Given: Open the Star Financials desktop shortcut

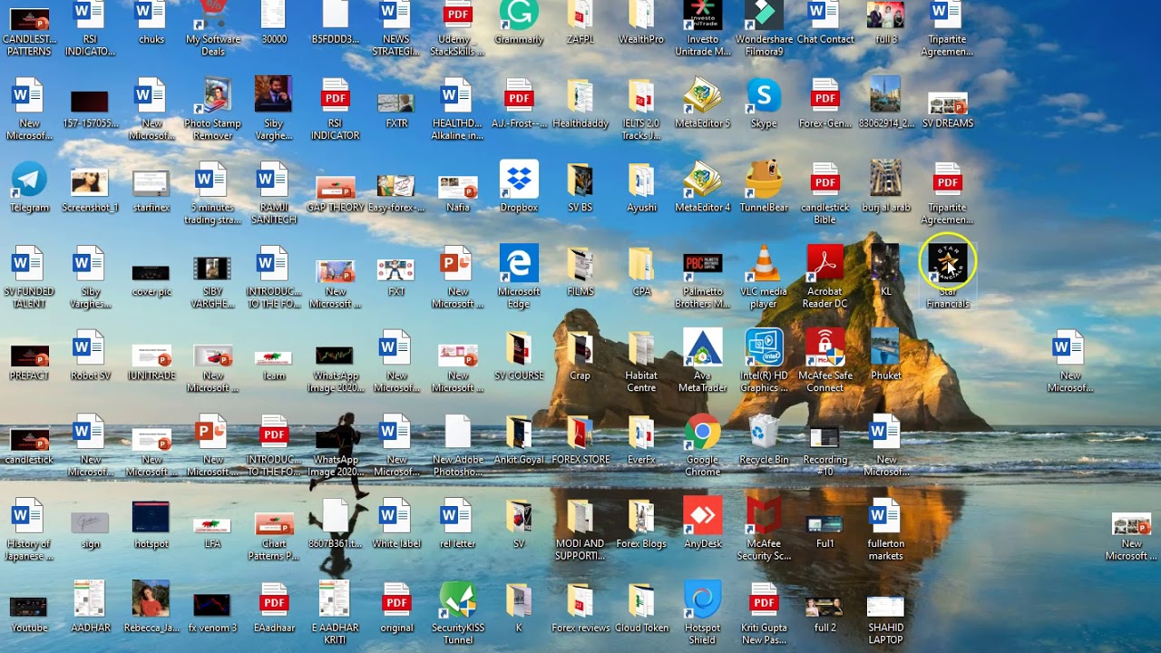Looking at the screenshot, I should (948, 273).
